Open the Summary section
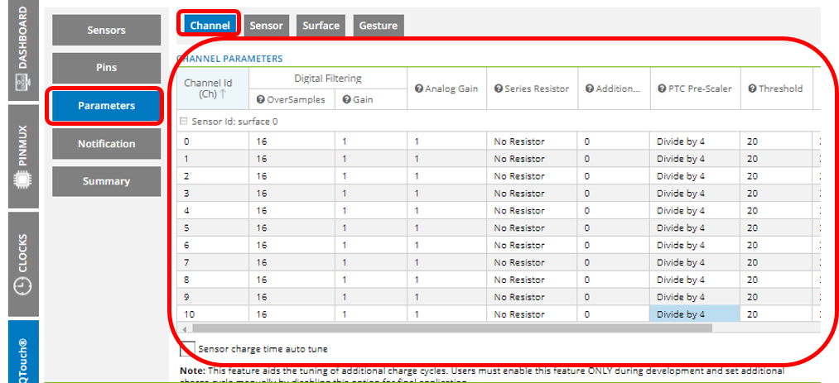 point(106,181)
